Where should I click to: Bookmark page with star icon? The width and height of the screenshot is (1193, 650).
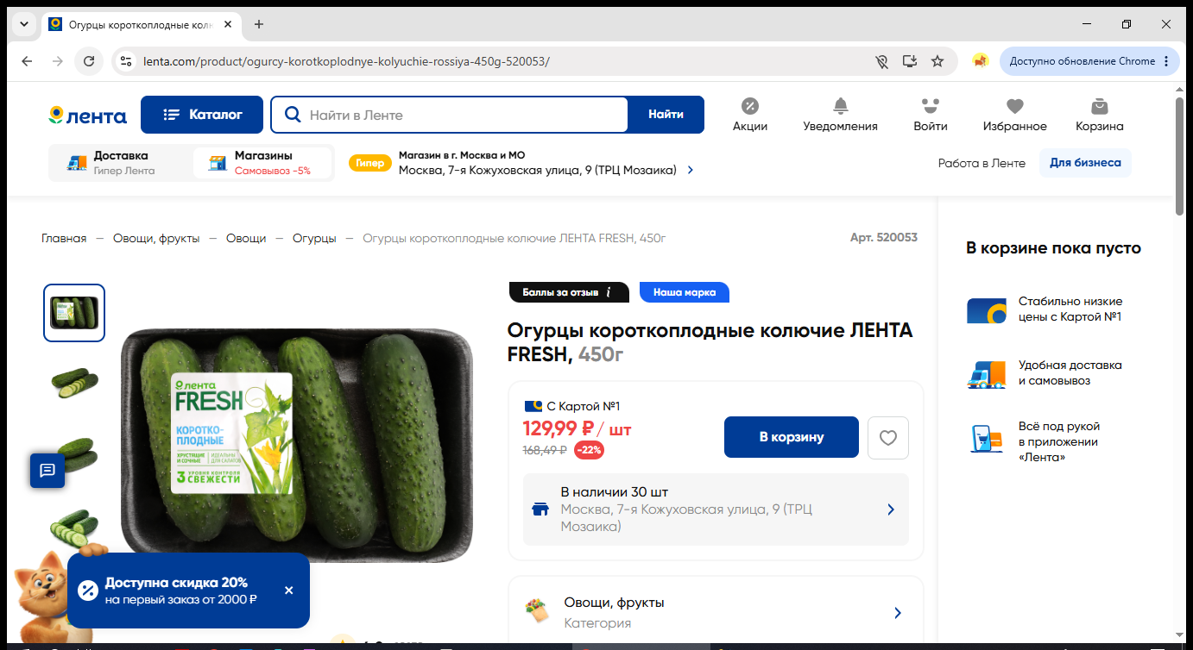[x=937, y=61]
